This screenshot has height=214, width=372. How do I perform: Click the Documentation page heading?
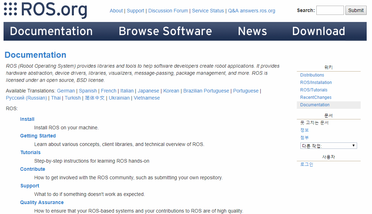(35, 55)
